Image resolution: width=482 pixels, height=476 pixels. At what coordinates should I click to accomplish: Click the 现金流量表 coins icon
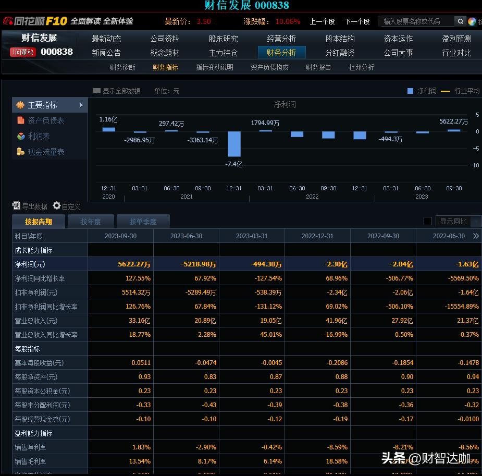(x=20, y=152)
